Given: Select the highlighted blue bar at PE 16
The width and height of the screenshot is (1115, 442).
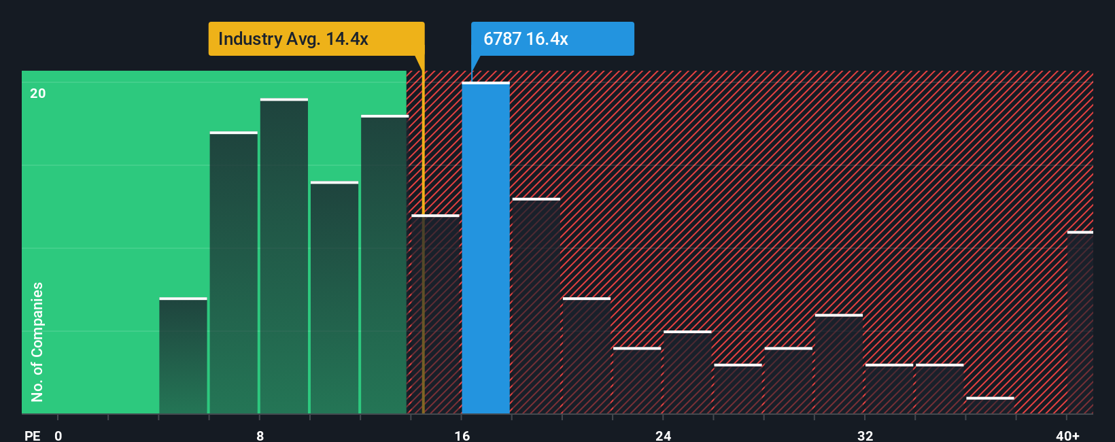Looking at the screenshot, I should click(485, 248).
